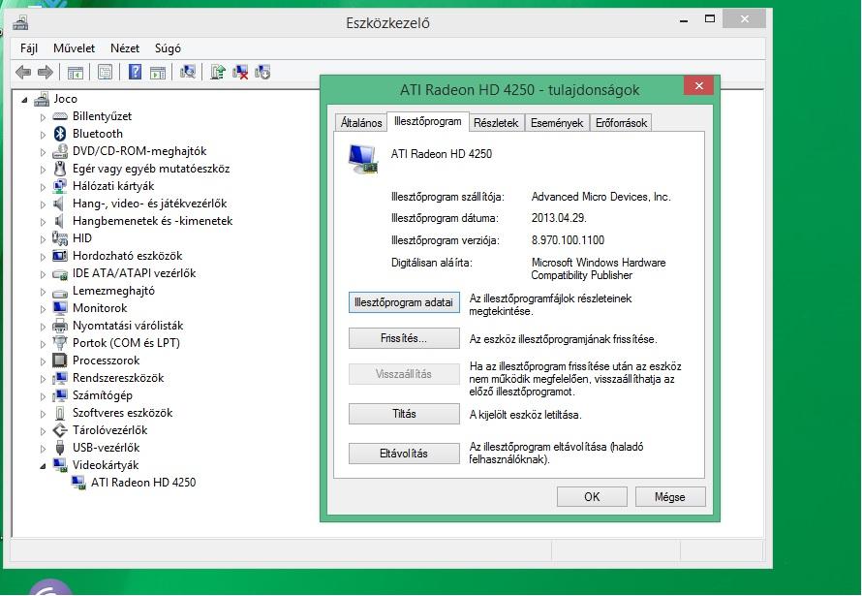Expand the Hang-, video- és játékvezérlők node
Screen dimensions: 862x596
click(43, 204)
